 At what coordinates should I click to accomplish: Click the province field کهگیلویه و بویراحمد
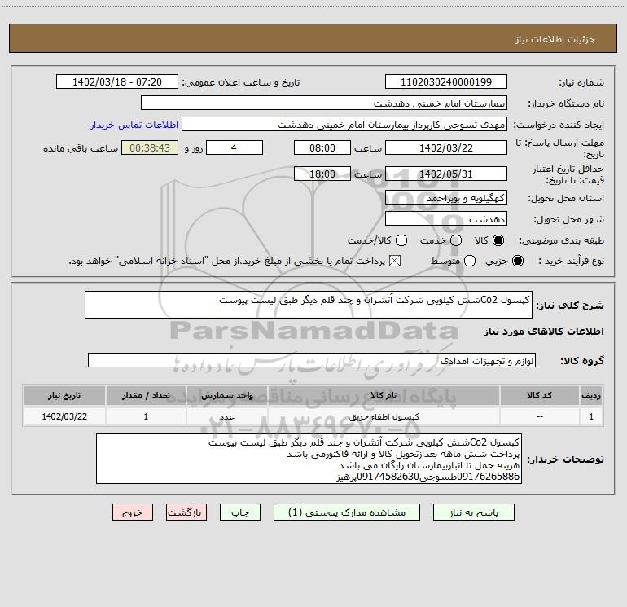pos(446,197)
